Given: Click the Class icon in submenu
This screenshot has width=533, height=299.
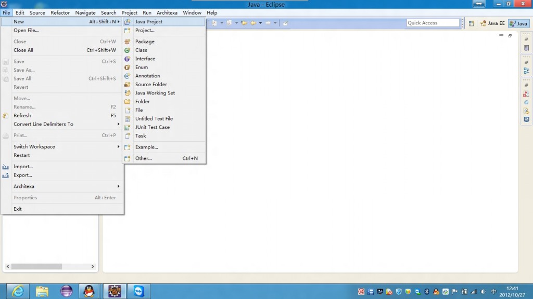Looking at the screenshot, I should (127, 50).
